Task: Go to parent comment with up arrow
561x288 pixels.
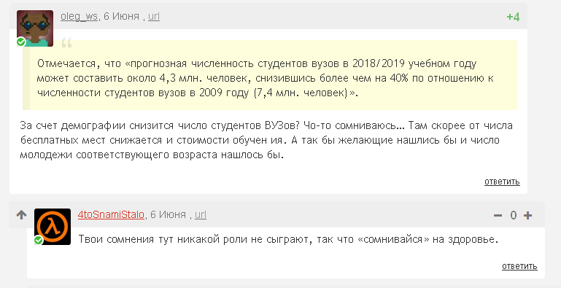Action: (x=21, y=214)
